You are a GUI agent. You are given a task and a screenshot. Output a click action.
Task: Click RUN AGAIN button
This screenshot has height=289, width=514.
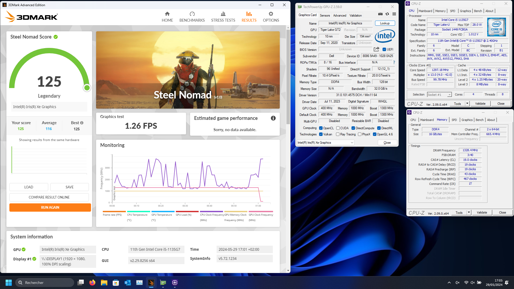click(50, 207)
